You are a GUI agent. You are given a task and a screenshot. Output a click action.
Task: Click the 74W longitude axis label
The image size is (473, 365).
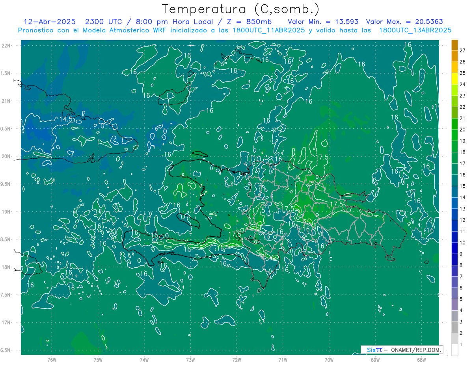pyautogui.click(x=144, y=359)
